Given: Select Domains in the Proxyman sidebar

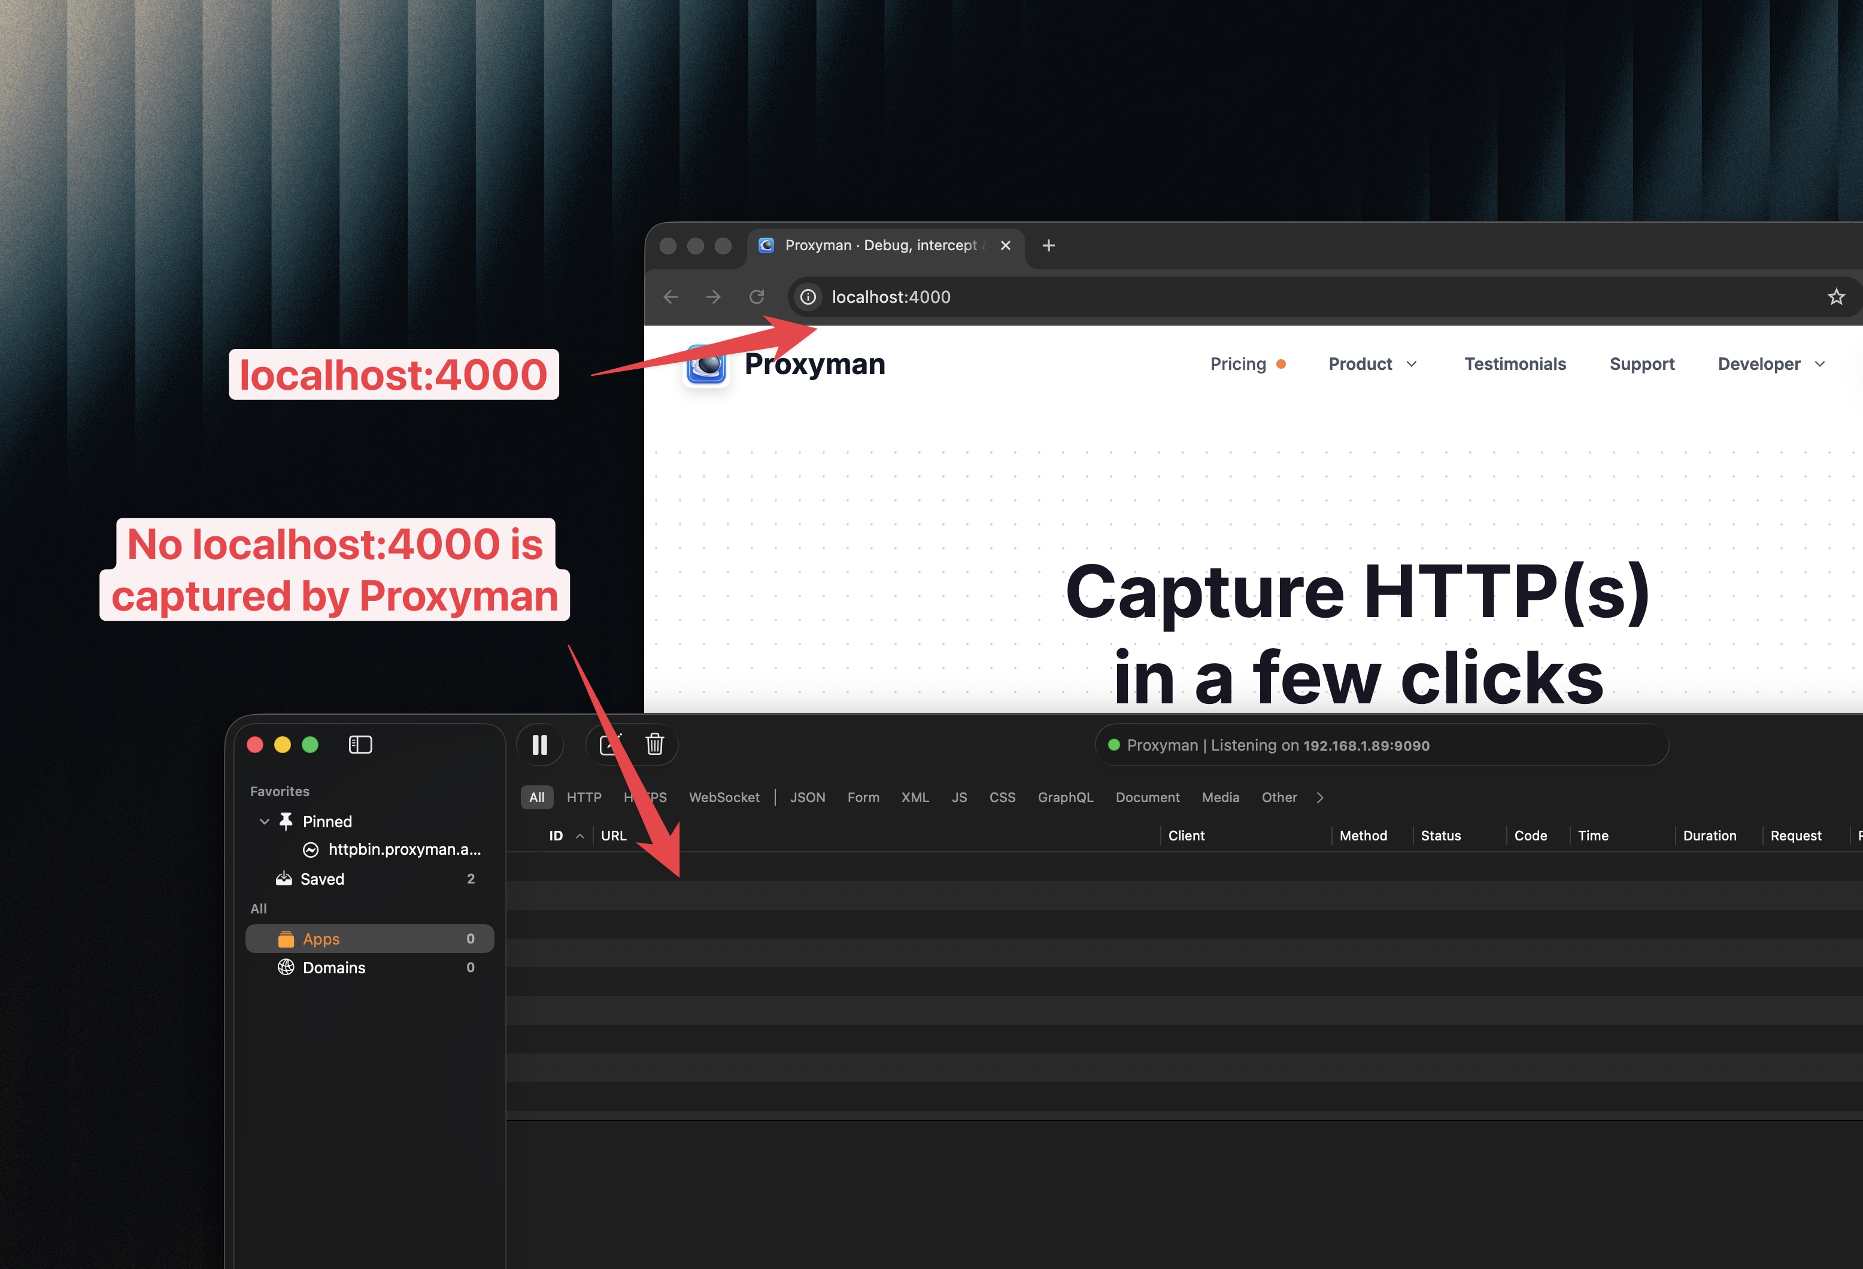Looking at the screenshot, I should pyautogui.click(x=334, y=967).
